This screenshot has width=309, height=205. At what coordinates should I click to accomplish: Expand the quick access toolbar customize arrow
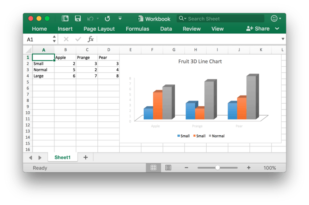point(120,18)
